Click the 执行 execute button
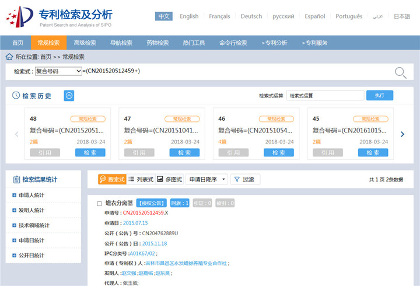This screenshot has width=420, height=286. point(380,95)
